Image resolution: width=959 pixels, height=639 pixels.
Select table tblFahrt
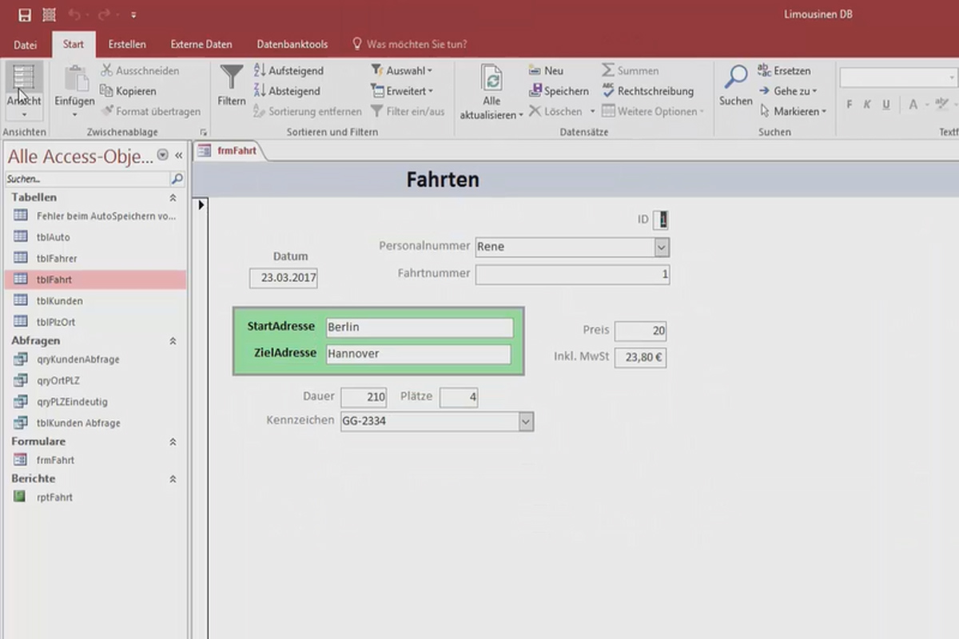coord(94,280)
